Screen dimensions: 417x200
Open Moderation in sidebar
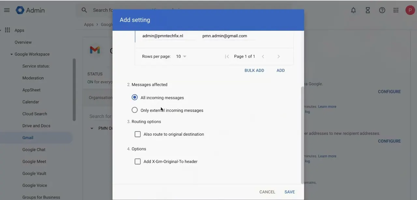[33, 78]
